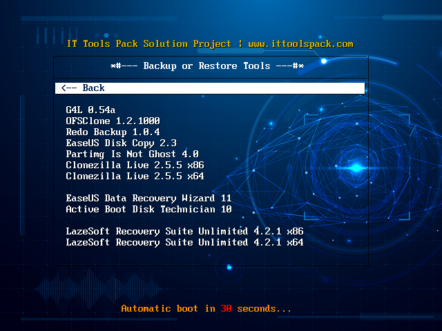442x331 pixels.
Task: Select Partimg Is Not Ghost 4.0
Action: click(132, 154)
